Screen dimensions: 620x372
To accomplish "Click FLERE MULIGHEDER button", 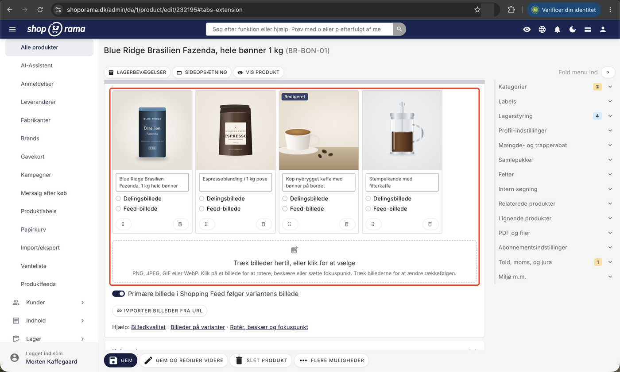I will point(331,360).
